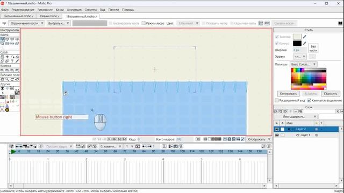Click the Play button in playback controls
Image resolution: width=344 pixels, height=193 pixels.
click(110, 139)
